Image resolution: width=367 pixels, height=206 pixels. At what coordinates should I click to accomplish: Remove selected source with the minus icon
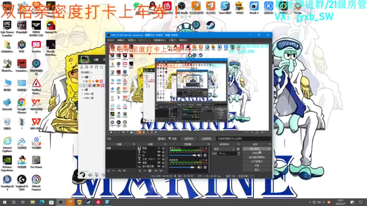point(145,171)
